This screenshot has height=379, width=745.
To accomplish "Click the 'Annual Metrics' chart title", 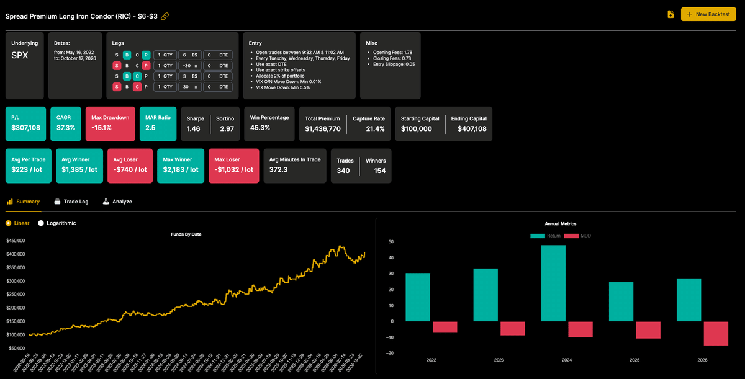I will click(x=561, y=223).
